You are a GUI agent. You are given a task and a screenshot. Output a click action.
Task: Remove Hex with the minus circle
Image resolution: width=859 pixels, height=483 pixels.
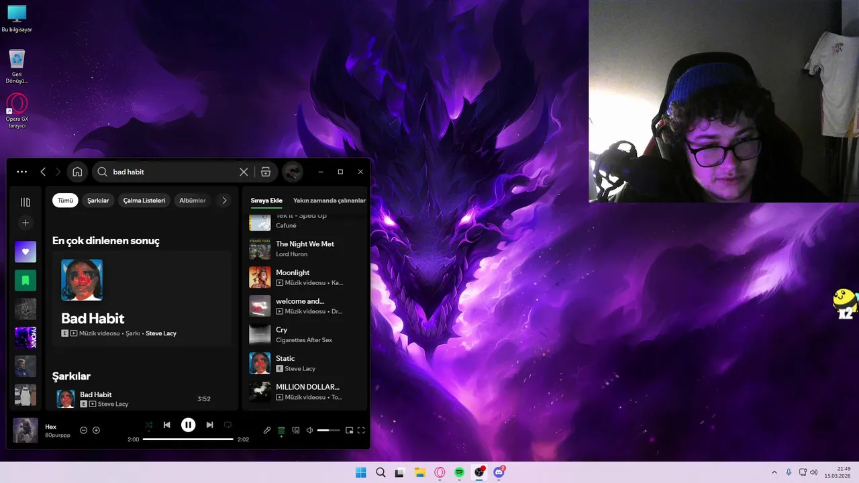pos(83,430)
